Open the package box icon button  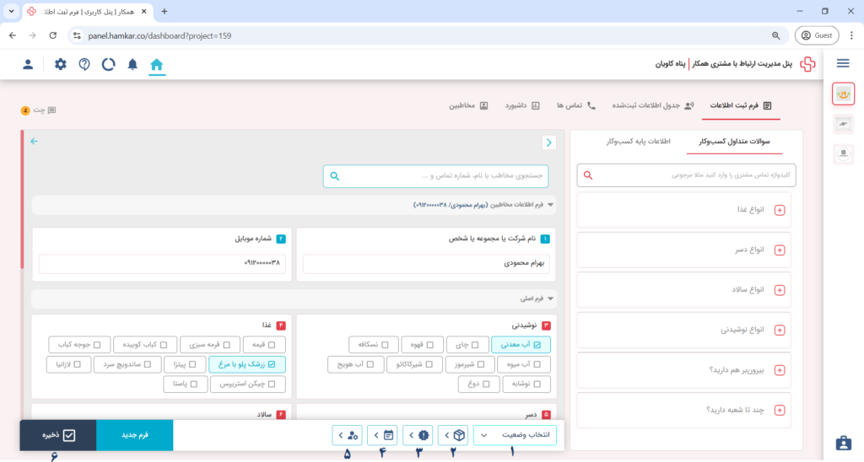coord(453,435)
